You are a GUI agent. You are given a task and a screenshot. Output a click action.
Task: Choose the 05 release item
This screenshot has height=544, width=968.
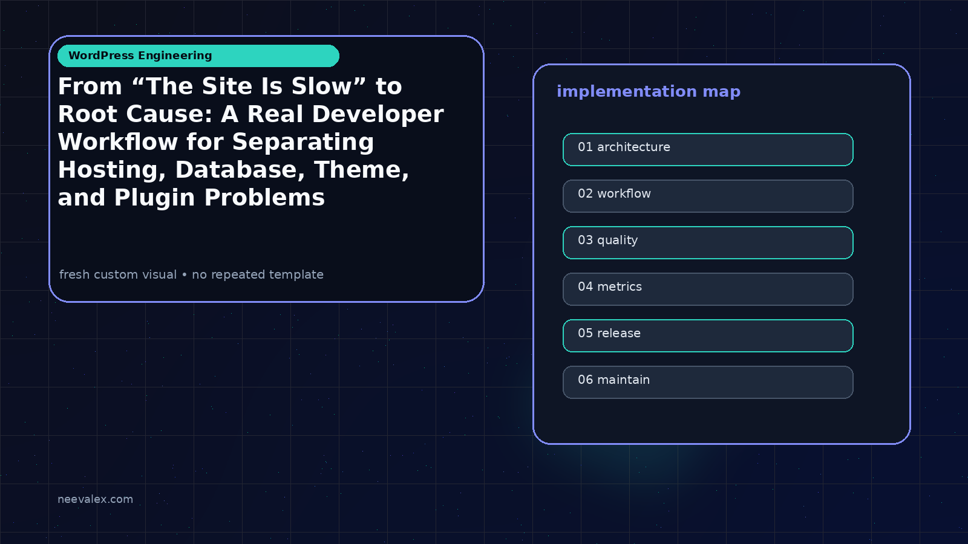click(x=708, y=335)
